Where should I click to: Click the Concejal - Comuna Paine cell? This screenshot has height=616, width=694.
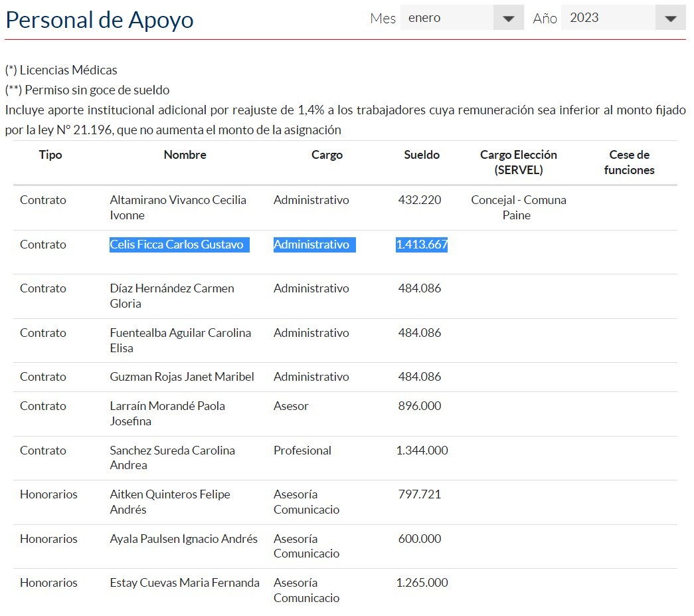(x=518, y=207)
